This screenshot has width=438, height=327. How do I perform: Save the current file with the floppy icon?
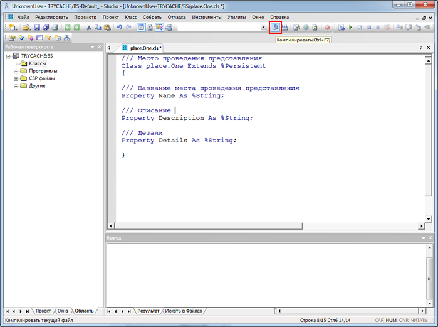[x=37, y=28]
